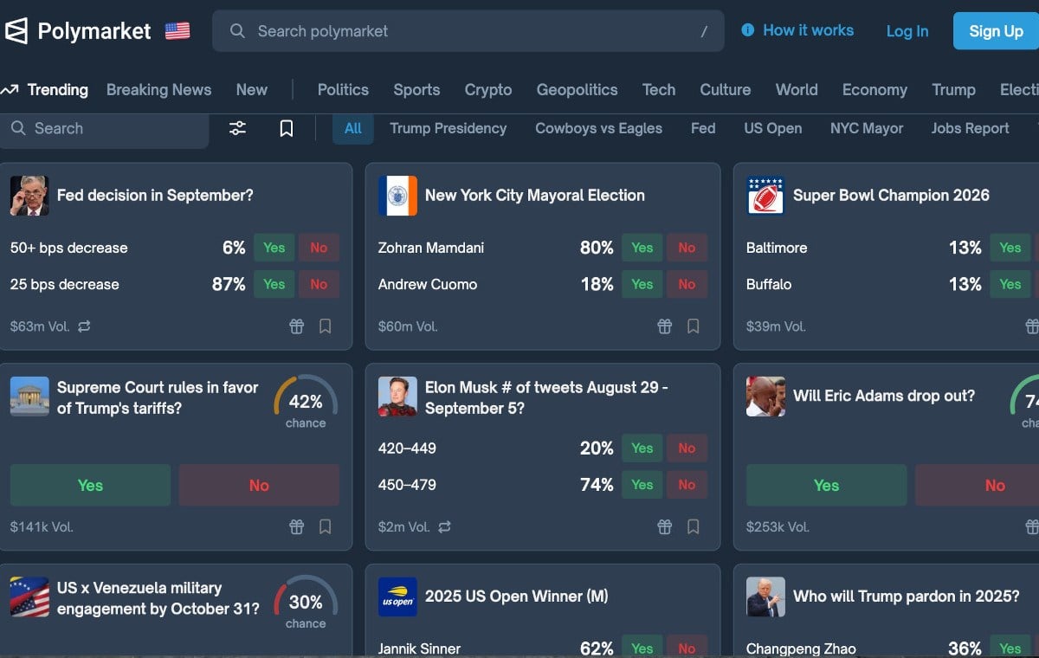Buy Yes on 50+ bps decrease
Screen dimensions: 1039x658
(274, 248)
